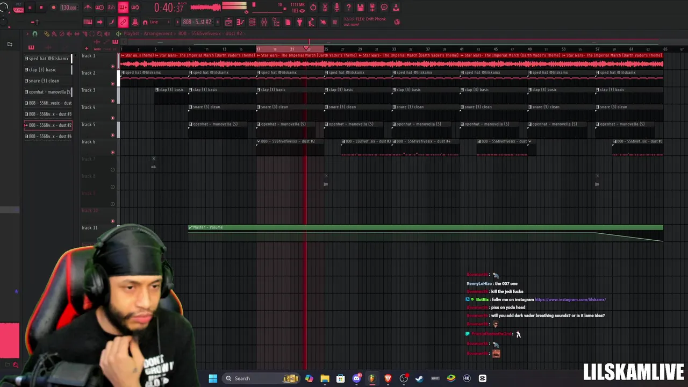Click the 130.000 tempo field
The image size is (688, 387).
(x=68, y=8)
